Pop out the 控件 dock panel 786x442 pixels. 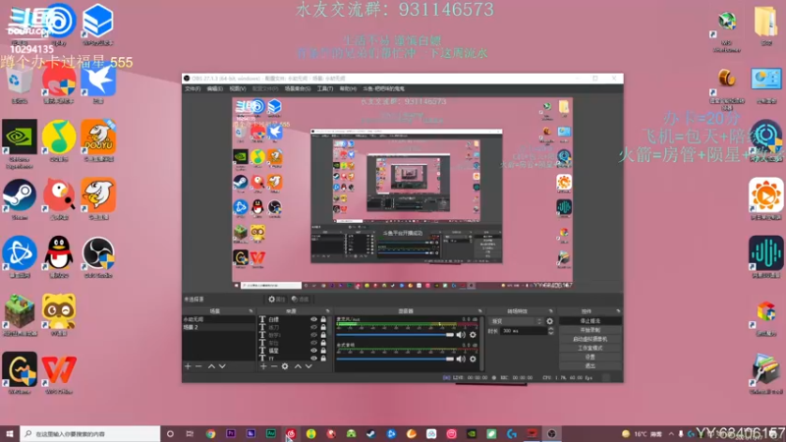pyautogui.click(x=618, y=311)
